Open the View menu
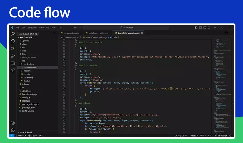 [x=41, y=27]
